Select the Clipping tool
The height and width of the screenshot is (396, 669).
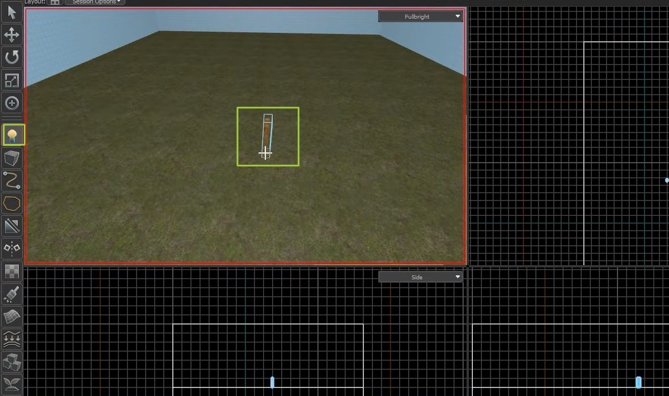12,225
